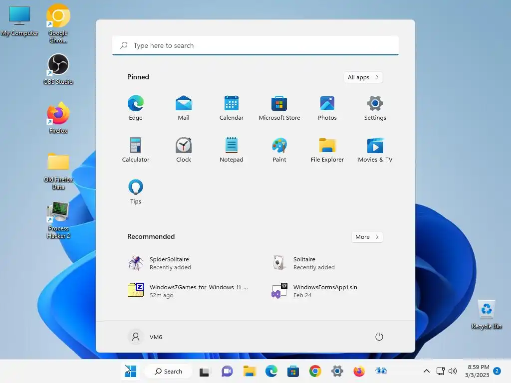
Task: Open Task View on the taskbar
Action: coord(204,371)
